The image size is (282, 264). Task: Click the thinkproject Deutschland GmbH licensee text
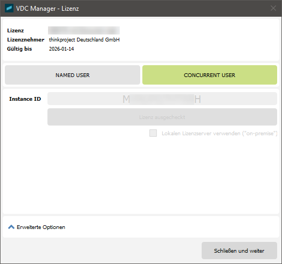click(84, 40)
